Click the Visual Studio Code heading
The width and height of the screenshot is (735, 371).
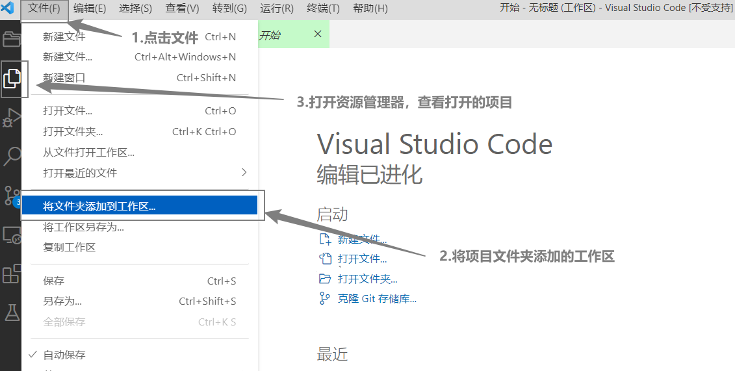[435, 144]
